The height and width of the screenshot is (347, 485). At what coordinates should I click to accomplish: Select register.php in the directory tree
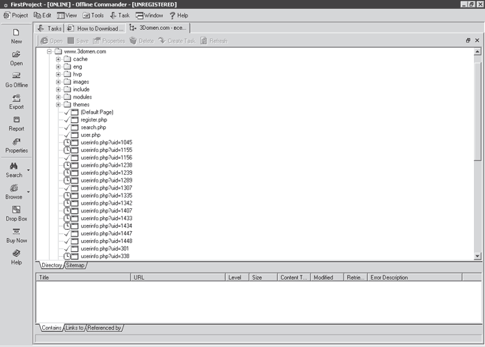pos(94,119)
